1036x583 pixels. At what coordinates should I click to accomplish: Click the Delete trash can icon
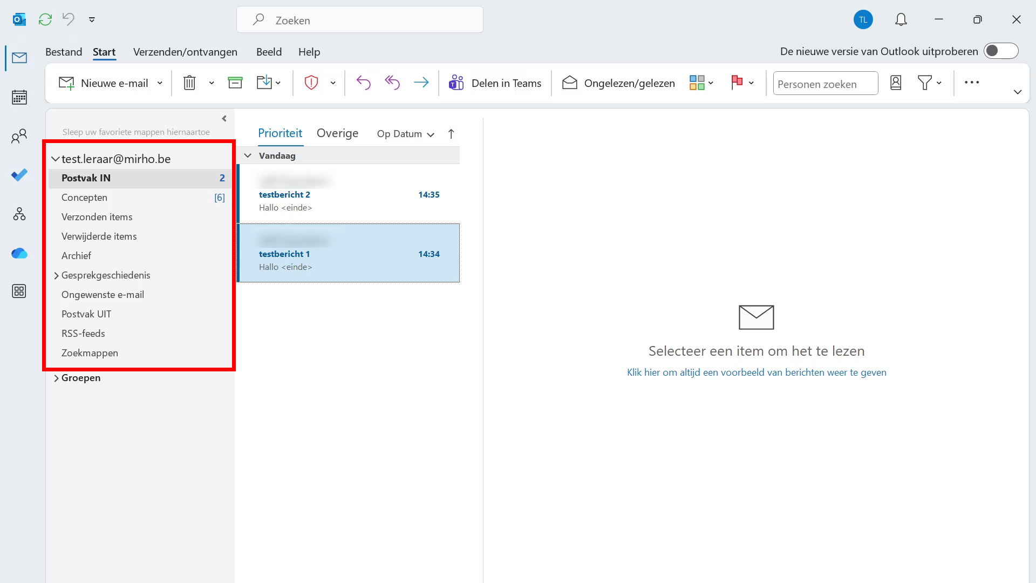(x=189, y=83)
